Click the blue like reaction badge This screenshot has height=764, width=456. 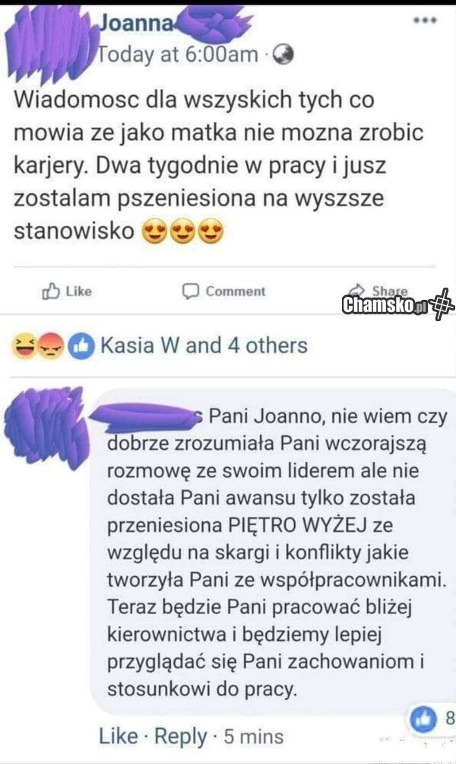81,346
